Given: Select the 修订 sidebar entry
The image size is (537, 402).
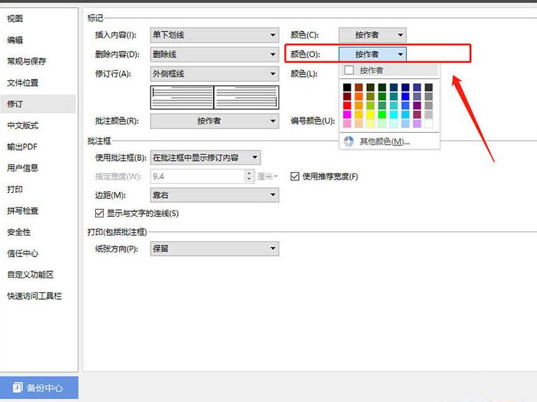Looking at the screenshot, I should click(38, 103).
